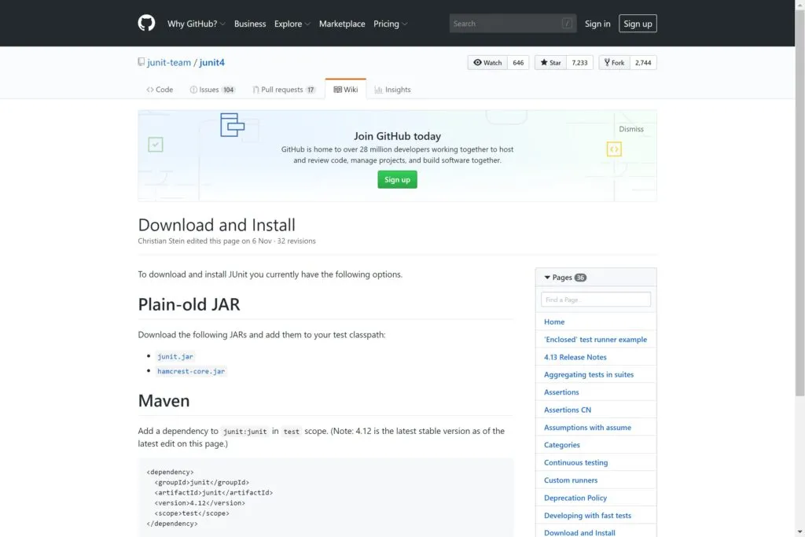
Task: Focus the header Search field
Action: (x=513, y=24)
